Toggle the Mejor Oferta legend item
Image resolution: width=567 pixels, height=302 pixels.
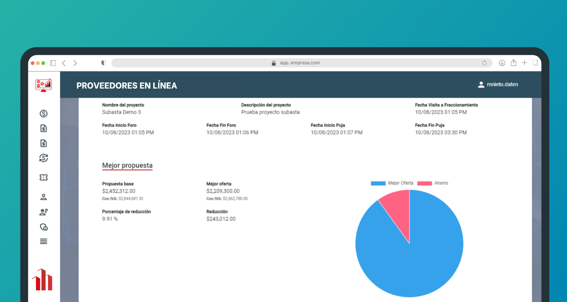392,183
